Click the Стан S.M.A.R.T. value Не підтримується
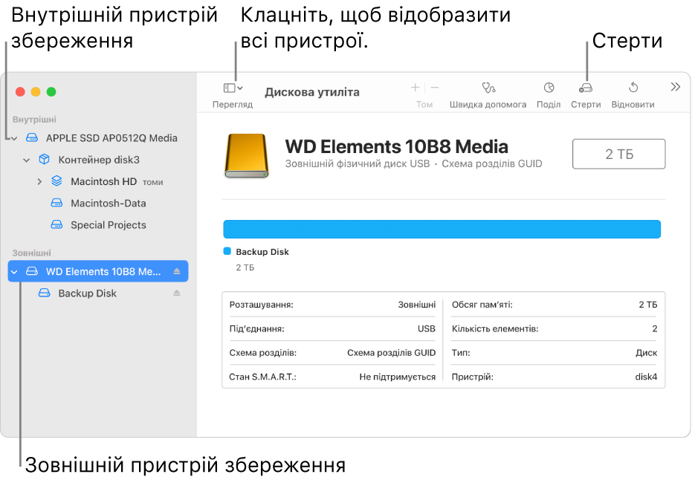Screen dimensions: 692x480 397,377
